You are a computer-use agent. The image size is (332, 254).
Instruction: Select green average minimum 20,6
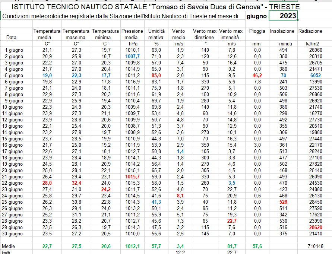(x=106, y=247)
